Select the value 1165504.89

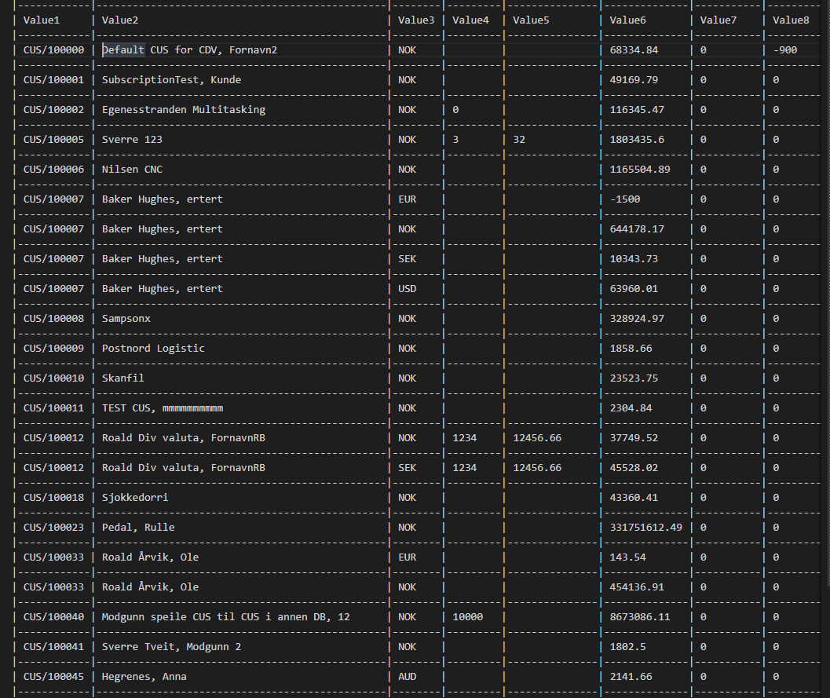pyautogui.click(x=640, y=170)
